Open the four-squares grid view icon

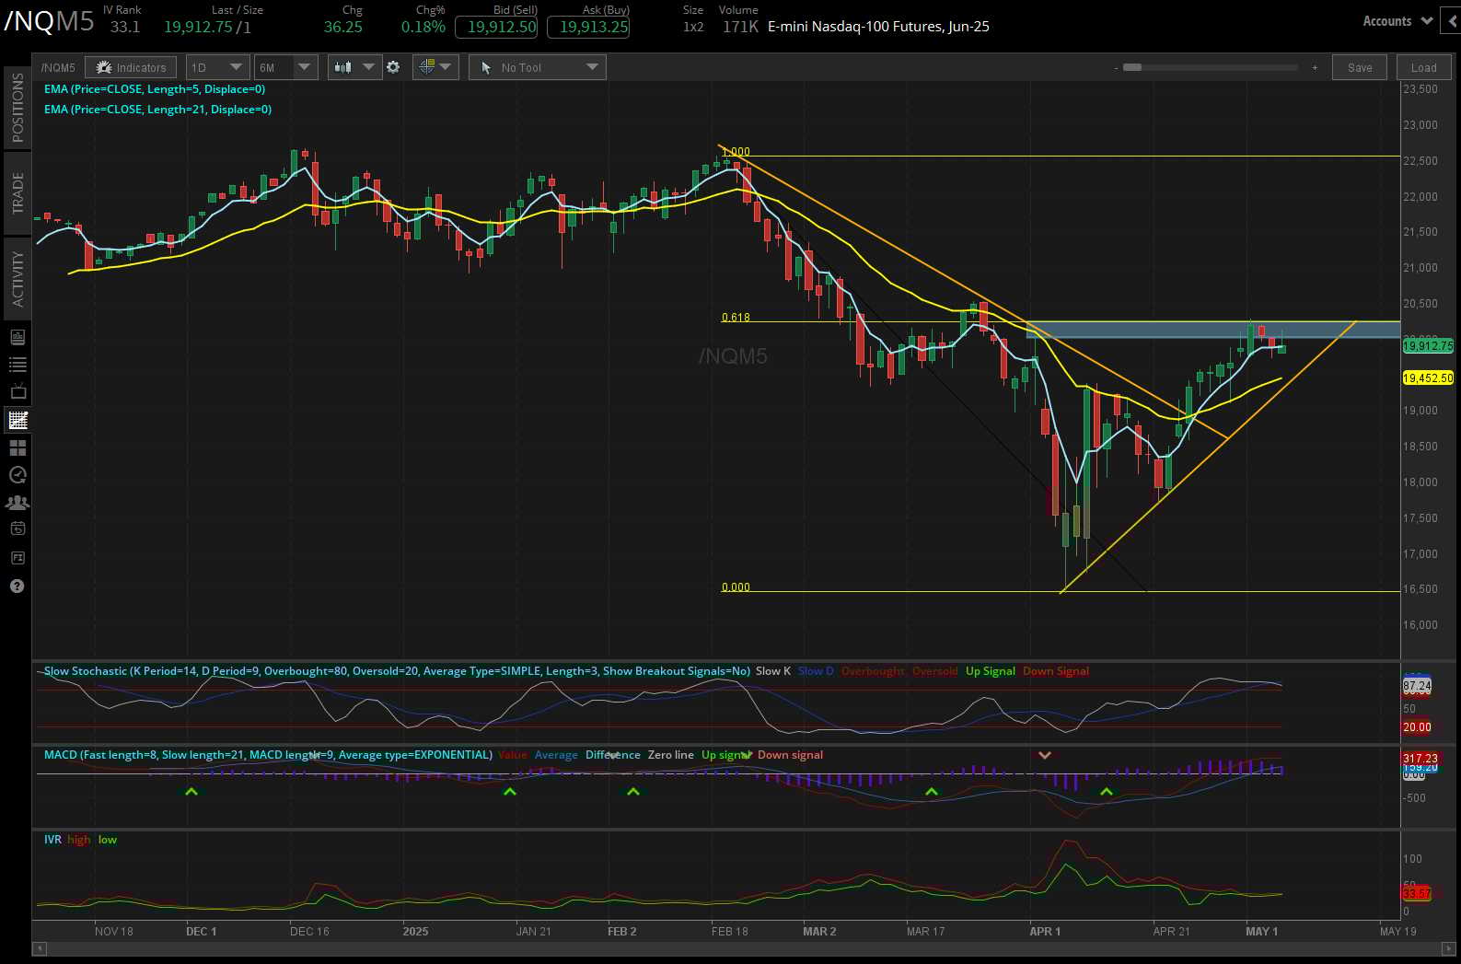coord(17,447)
